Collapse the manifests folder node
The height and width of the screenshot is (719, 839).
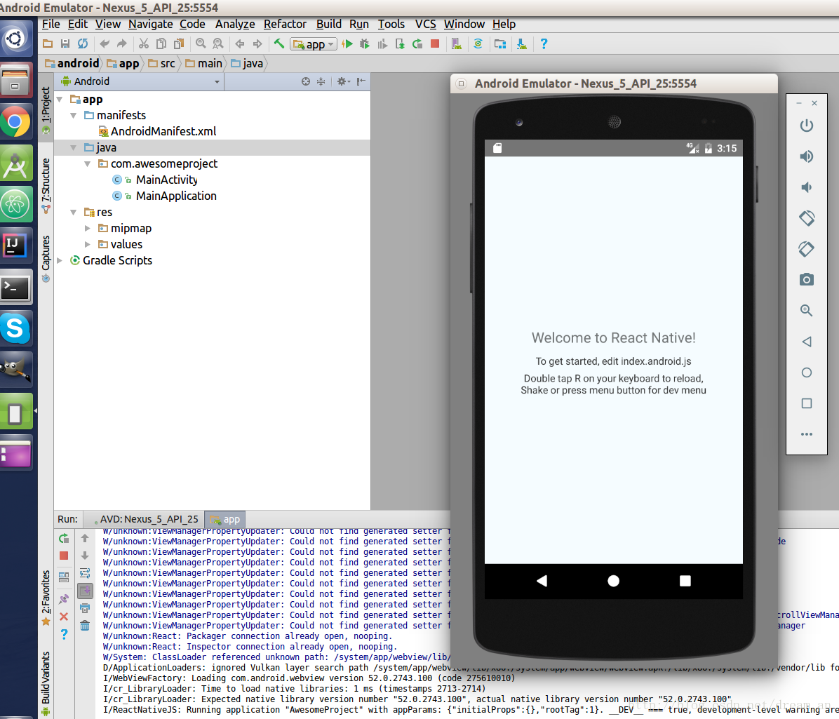[x=74, y=116]
